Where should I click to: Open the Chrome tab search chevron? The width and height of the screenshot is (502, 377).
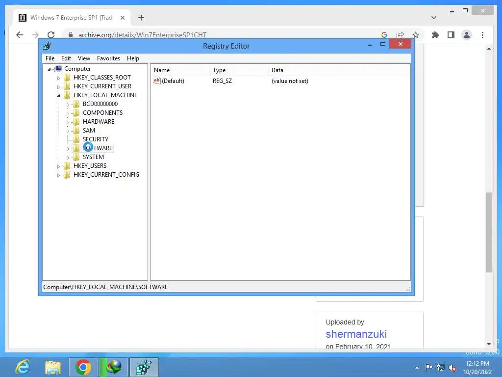point(434,18)
